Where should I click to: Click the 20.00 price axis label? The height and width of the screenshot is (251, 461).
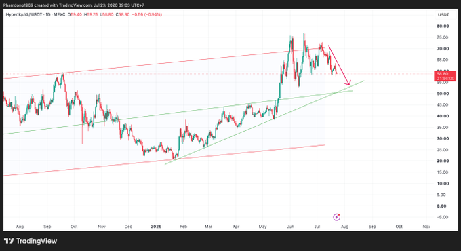(443, 161)
